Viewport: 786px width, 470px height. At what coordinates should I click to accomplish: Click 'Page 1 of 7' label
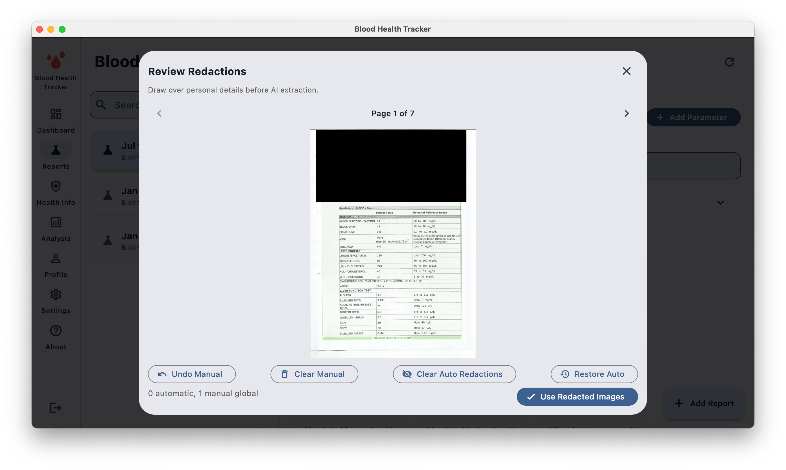point(393,113)
